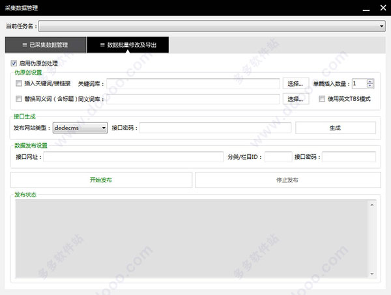Focus the 关键词库 text field
Image resolution: width=391 pixels, height=295 pixels.
coord(194,83)
